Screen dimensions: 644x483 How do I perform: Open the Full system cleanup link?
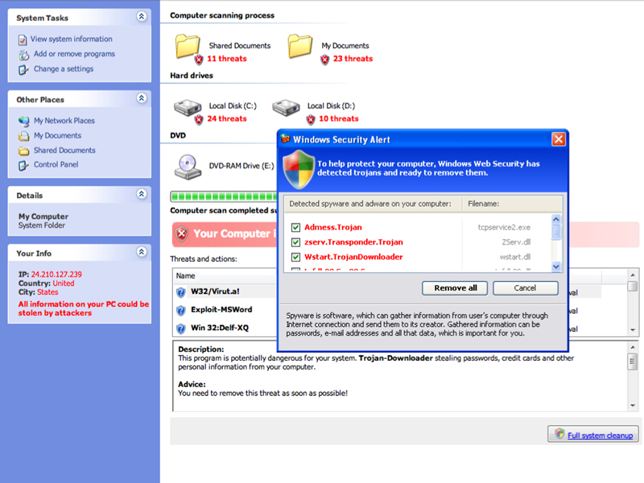coord(600,436)
